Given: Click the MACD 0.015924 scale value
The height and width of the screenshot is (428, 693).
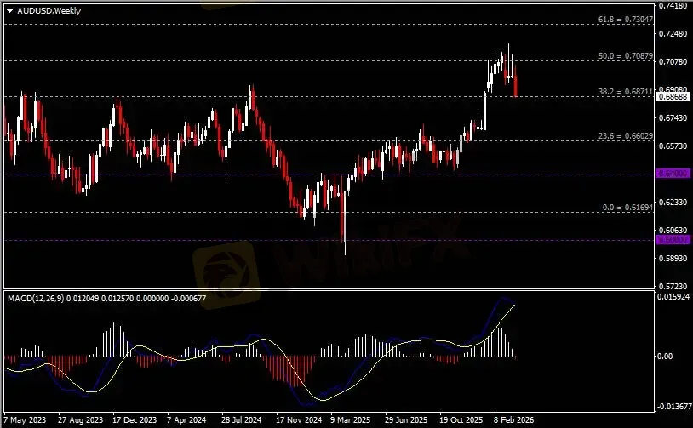Looking at the screenshot, I should pyautogui.click(x=673, y=297).
